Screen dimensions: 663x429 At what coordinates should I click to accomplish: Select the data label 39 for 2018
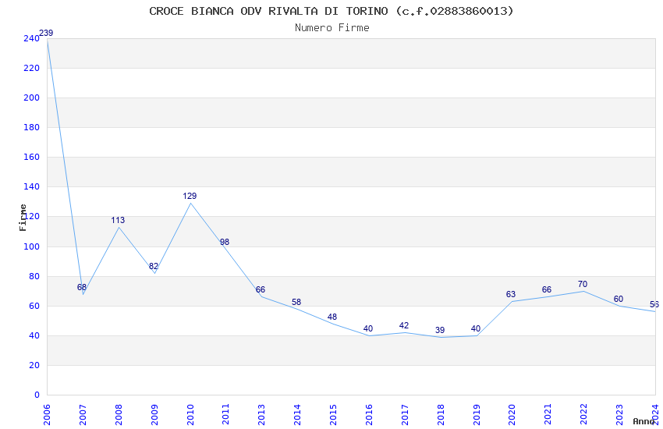point(440,330)
